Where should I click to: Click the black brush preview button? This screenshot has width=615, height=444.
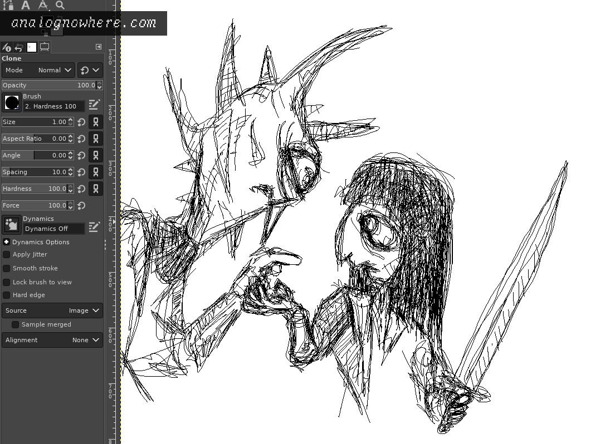point(12,102)
